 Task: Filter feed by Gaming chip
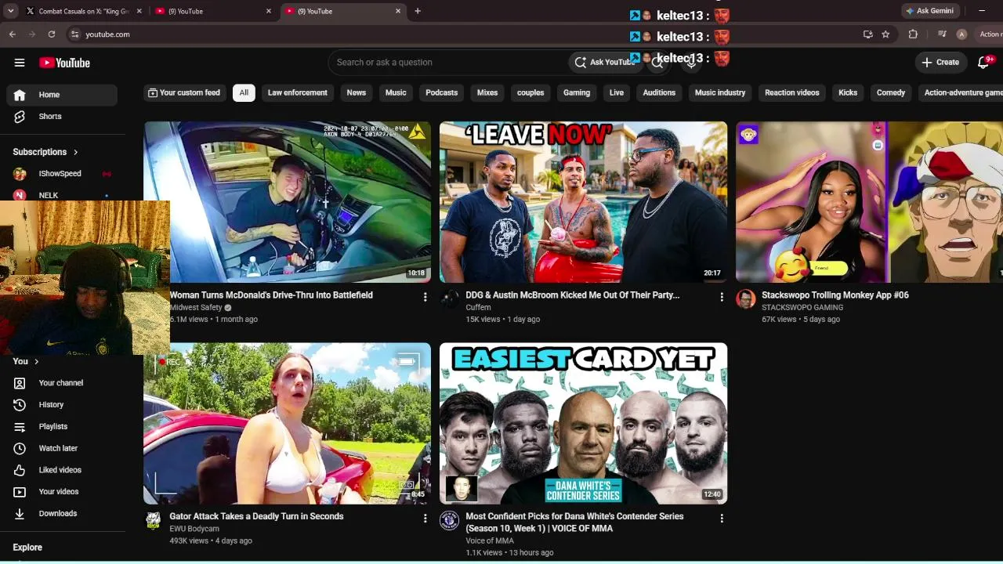577,92
